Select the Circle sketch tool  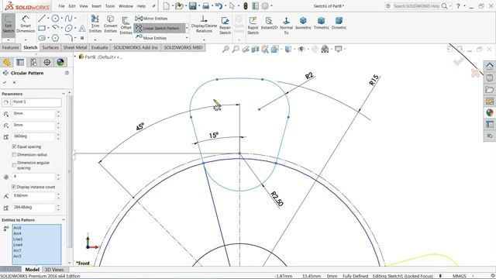[55, 19]
